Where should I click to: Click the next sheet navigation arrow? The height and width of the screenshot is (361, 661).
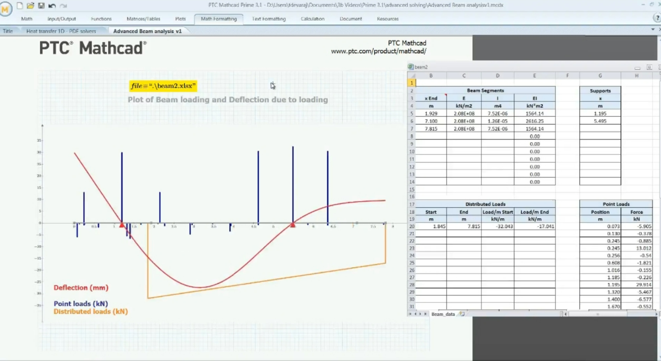420,314
